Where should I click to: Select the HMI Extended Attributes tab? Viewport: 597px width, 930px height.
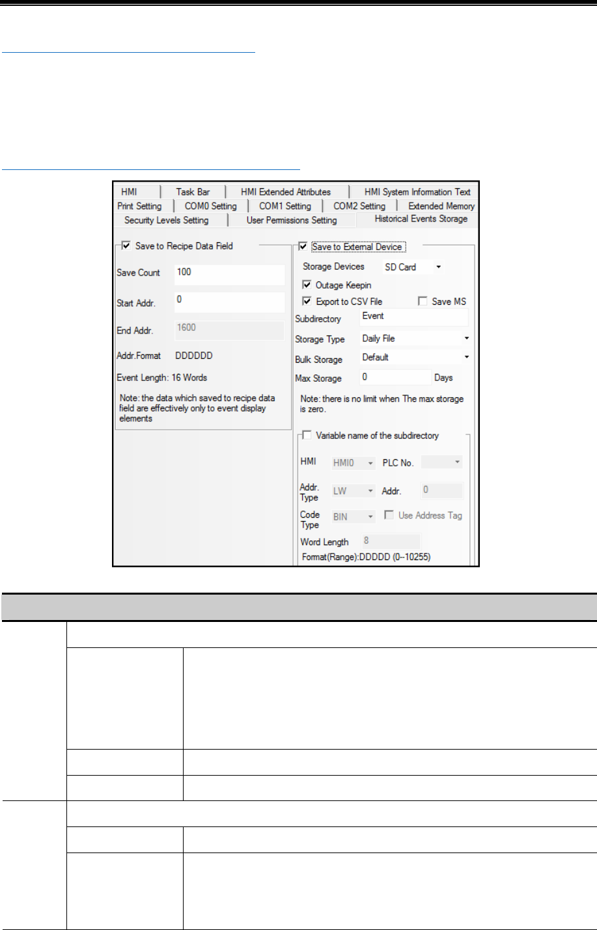pos(286,192)
